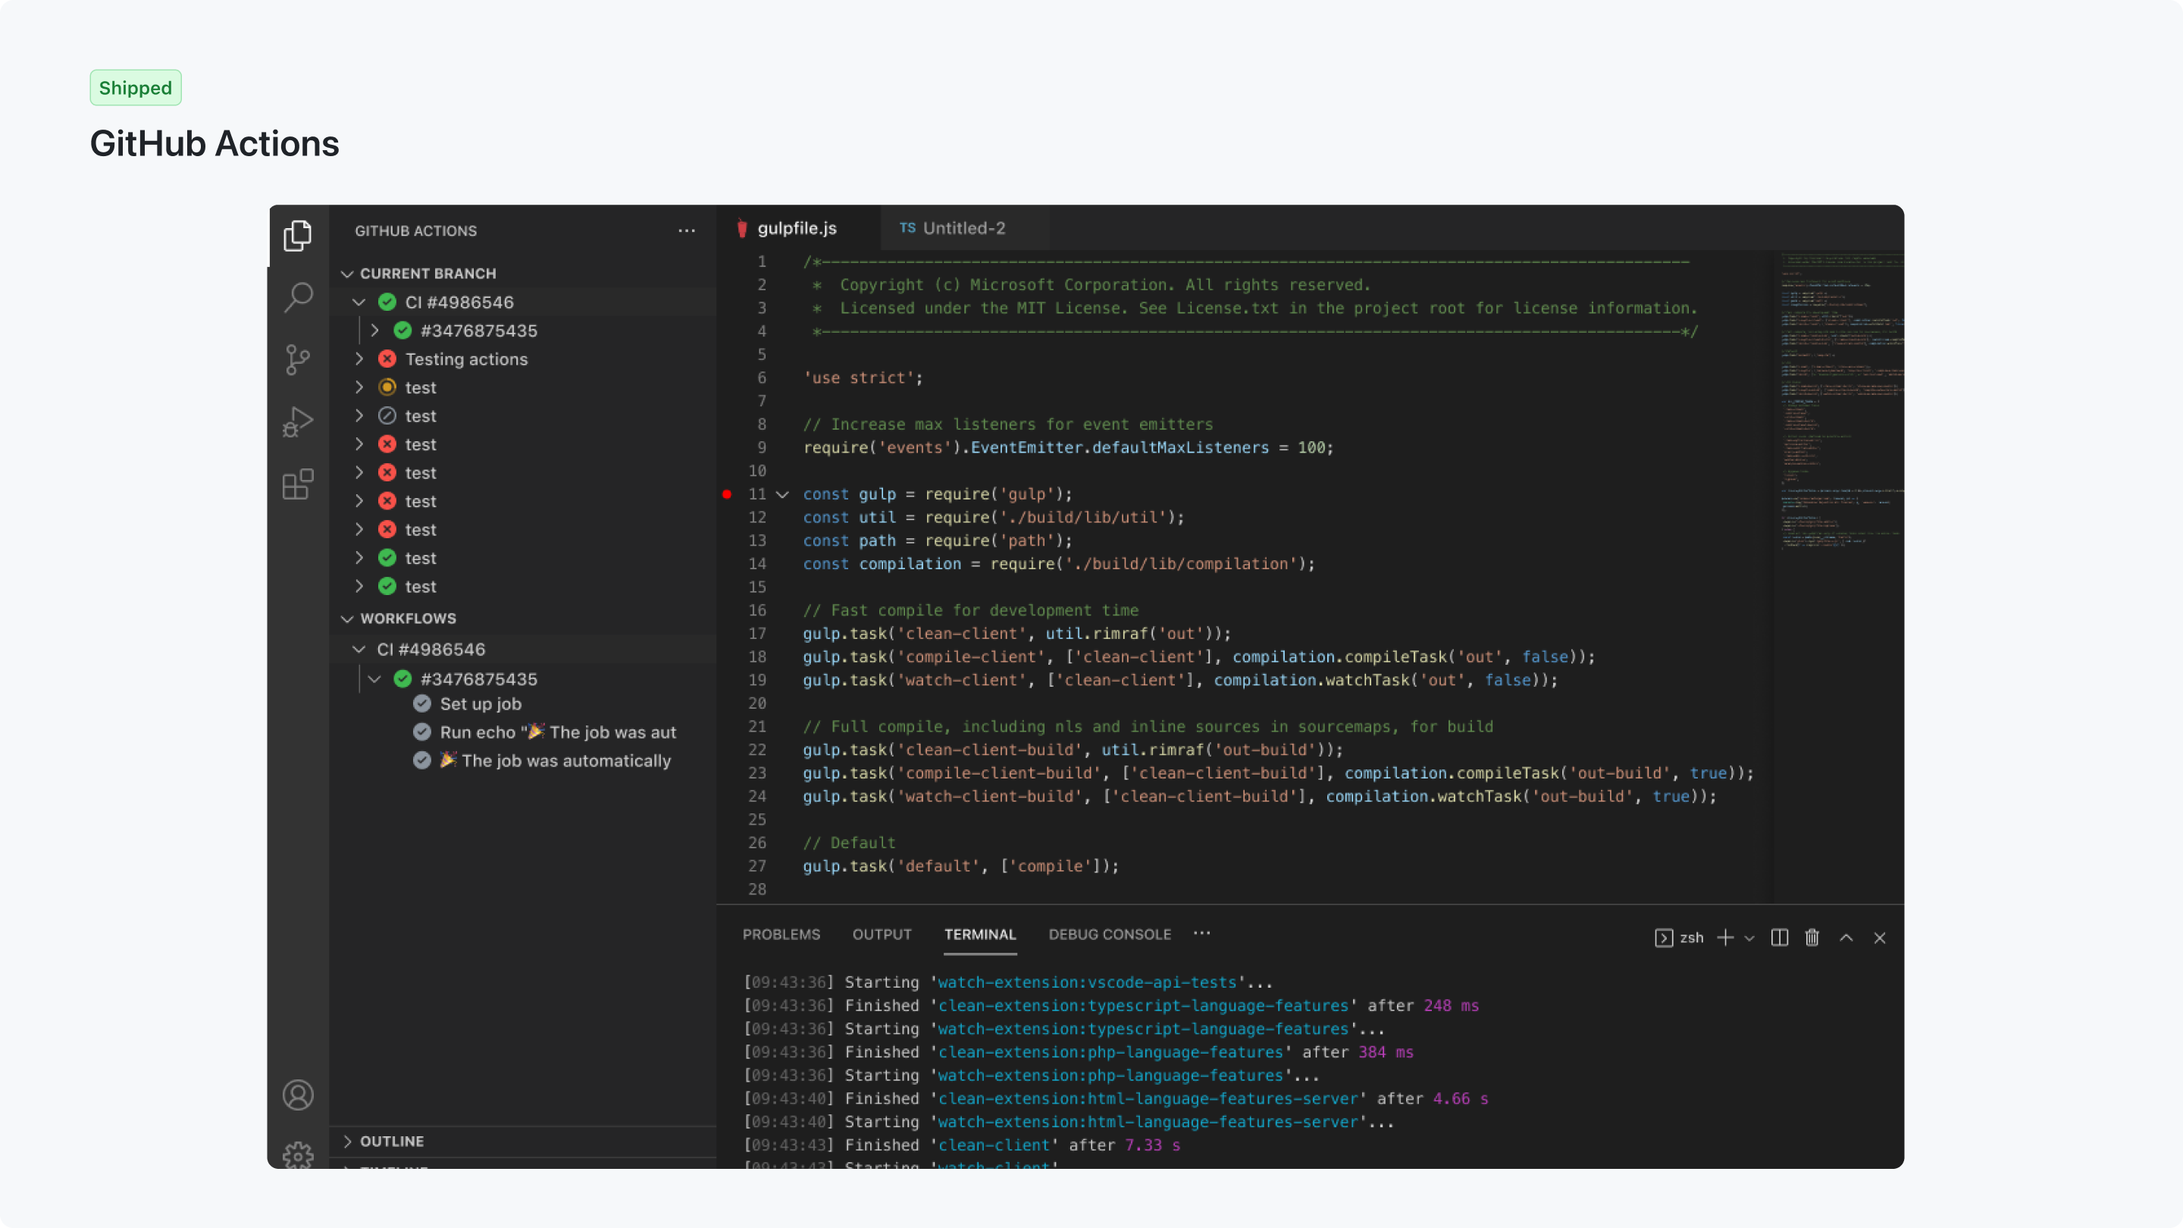Select the Set up job step
The width and height of the screenshot is (2183, 1228).
click(480, 703)
